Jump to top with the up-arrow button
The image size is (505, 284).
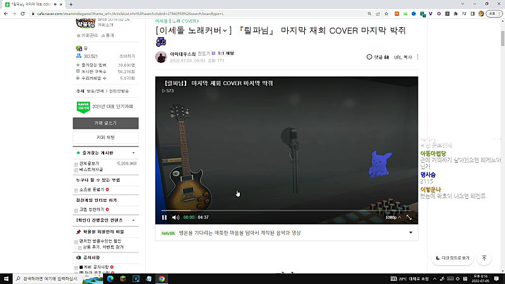pos(484,258)
